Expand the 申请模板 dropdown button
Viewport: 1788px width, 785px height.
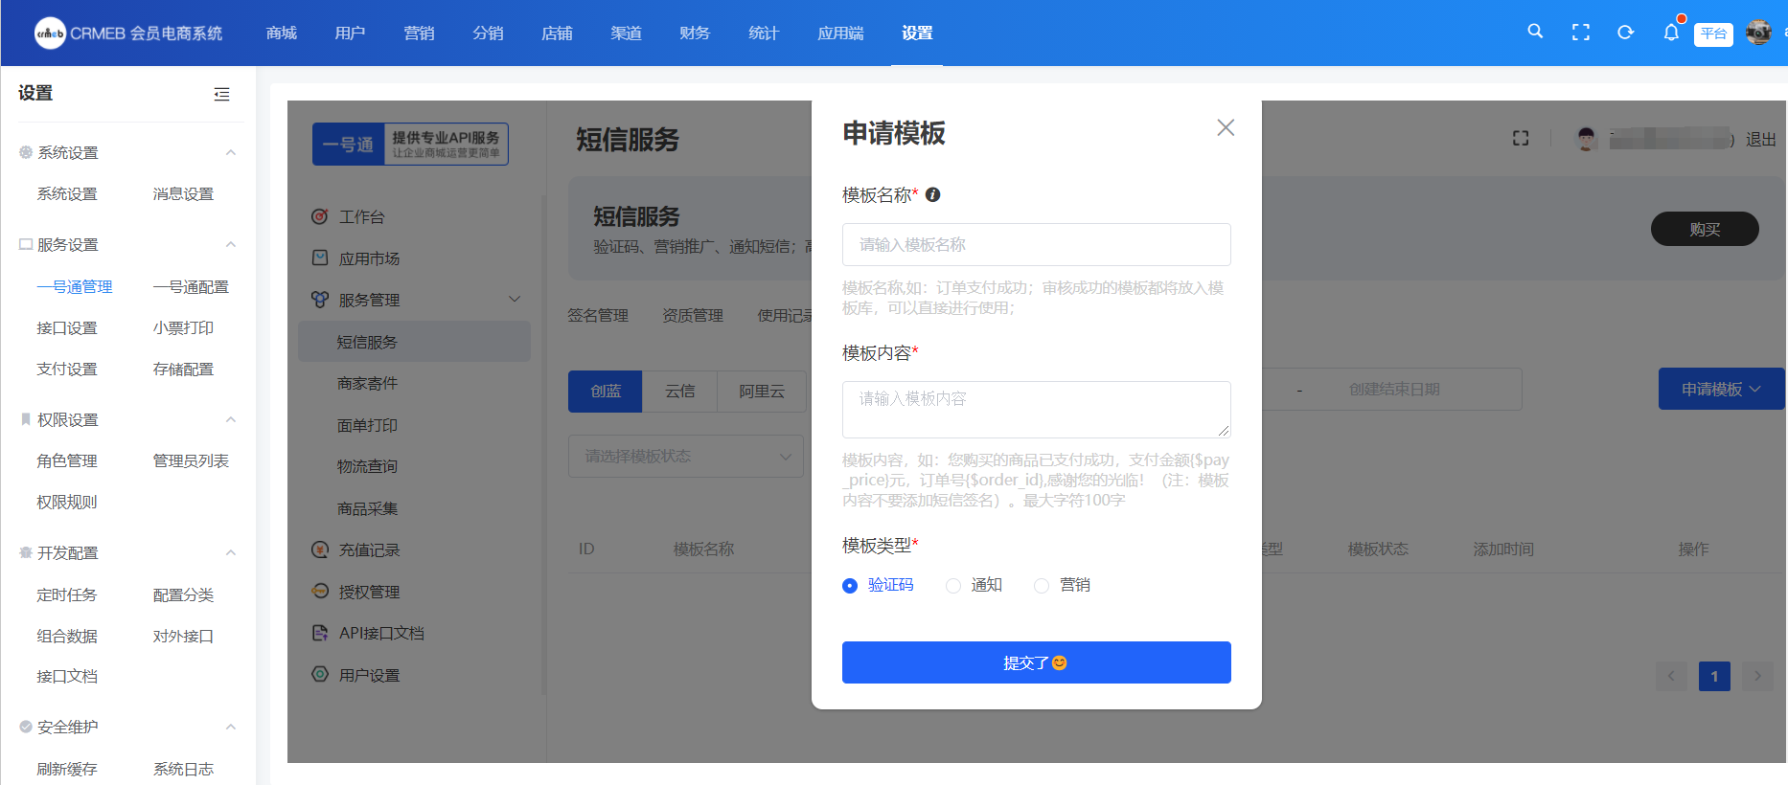point(1720,390)
